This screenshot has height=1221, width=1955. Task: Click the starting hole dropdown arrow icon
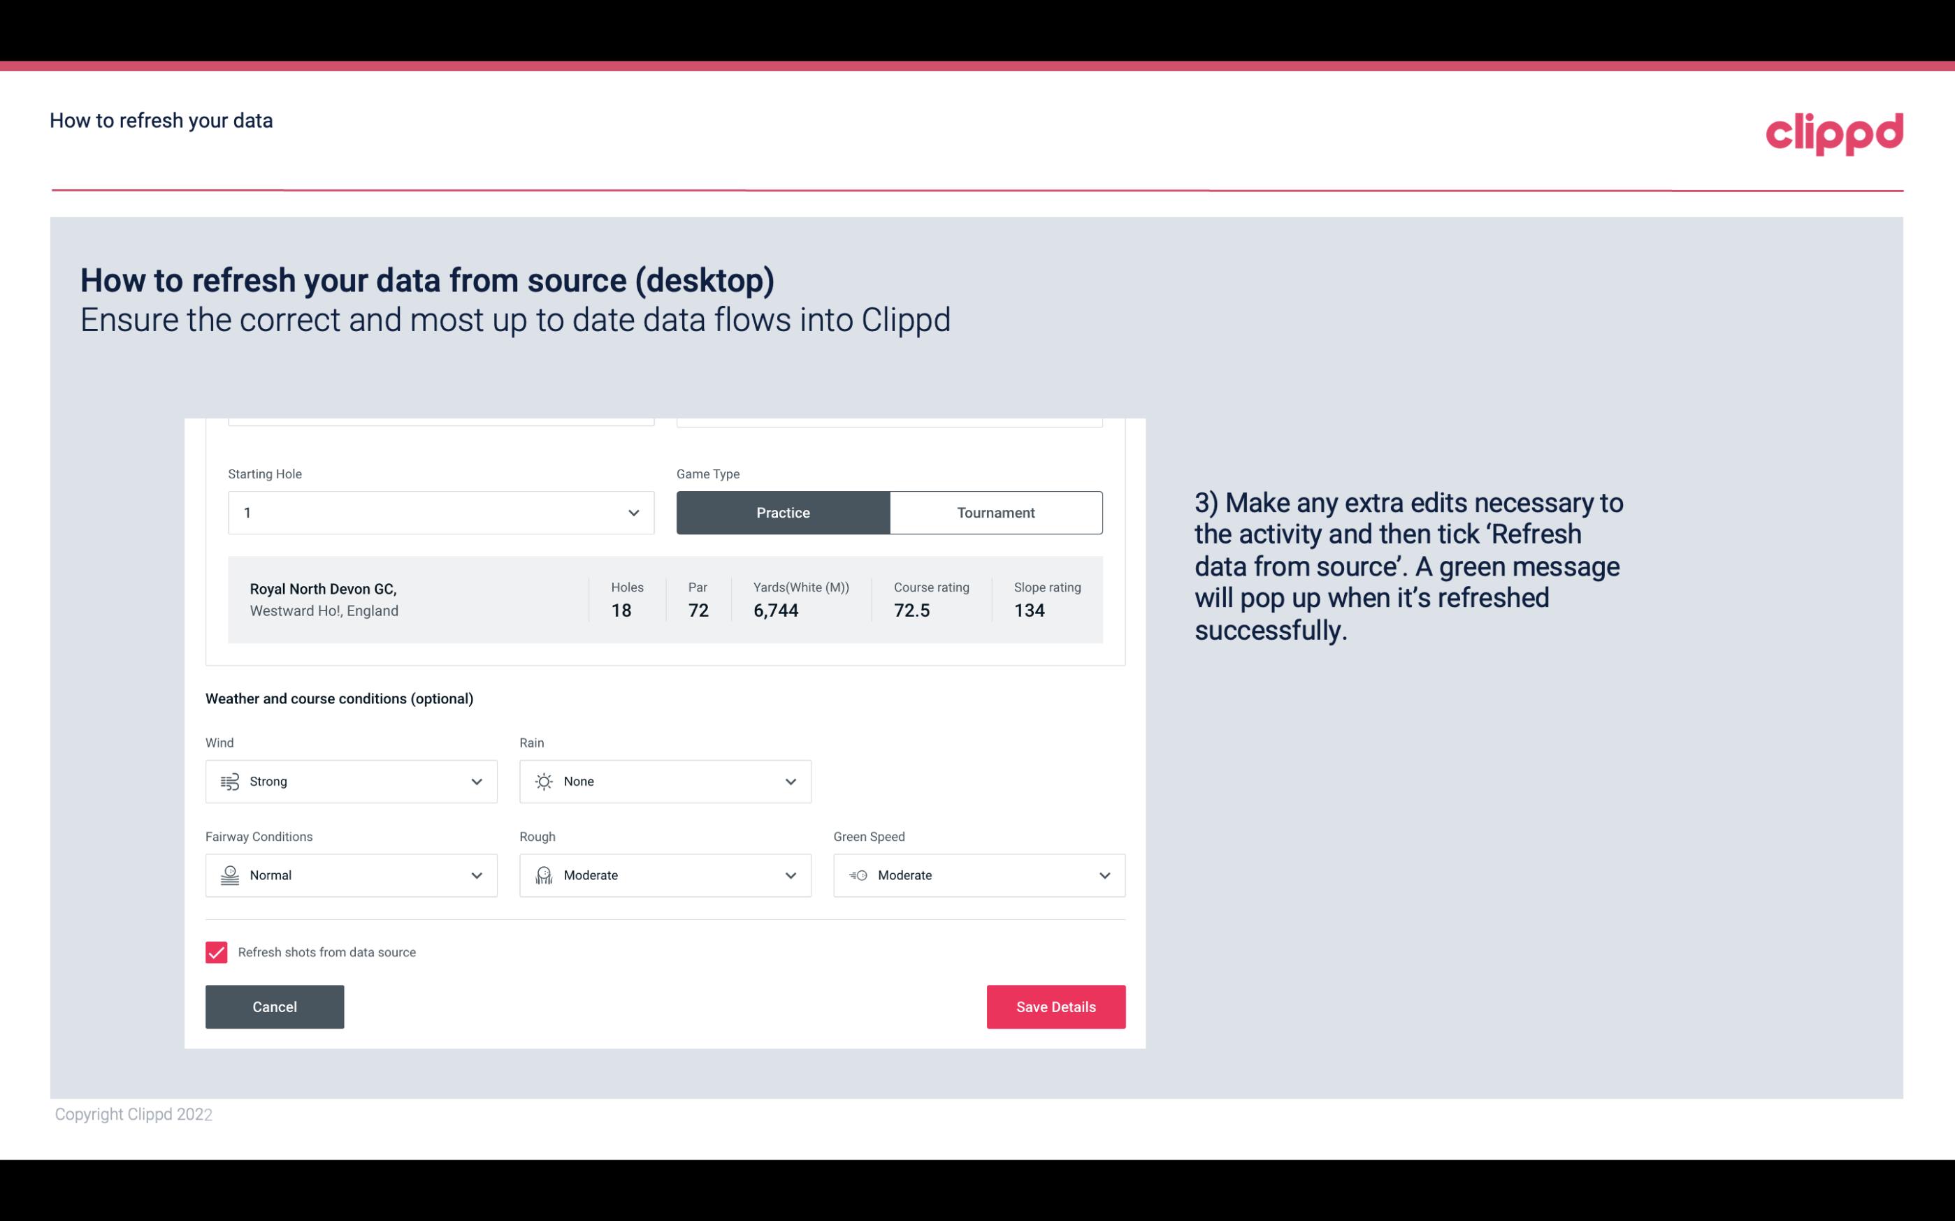632,512
